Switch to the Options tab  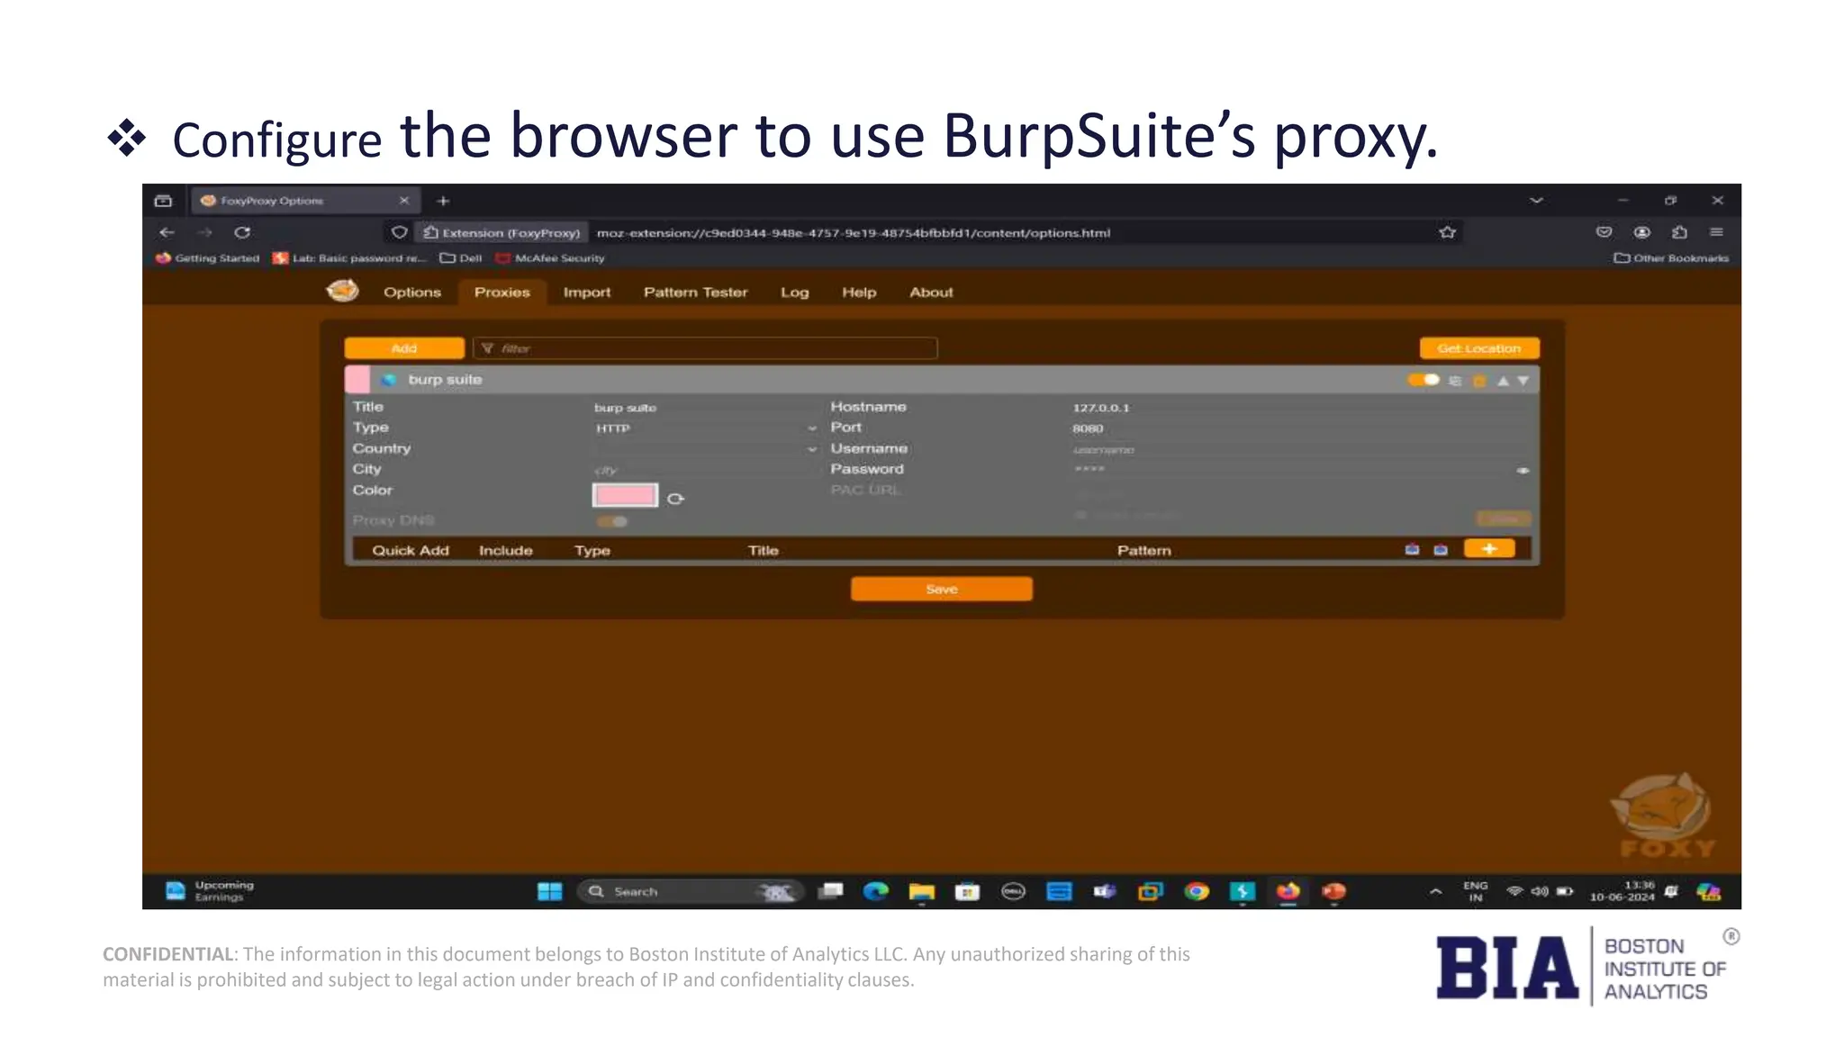click(412, 293)
